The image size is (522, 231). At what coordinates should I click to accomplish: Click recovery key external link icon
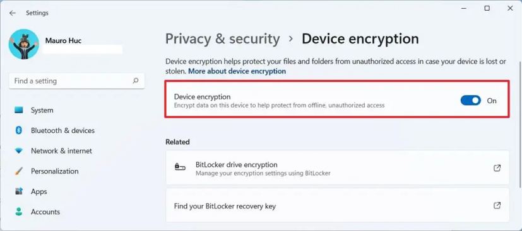point(497,206)
